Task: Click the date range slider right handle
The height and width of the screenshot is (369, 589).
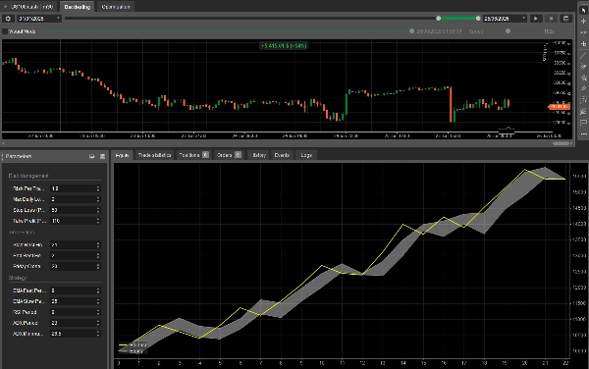Action: pyautogui.click(x=478, y=18)
